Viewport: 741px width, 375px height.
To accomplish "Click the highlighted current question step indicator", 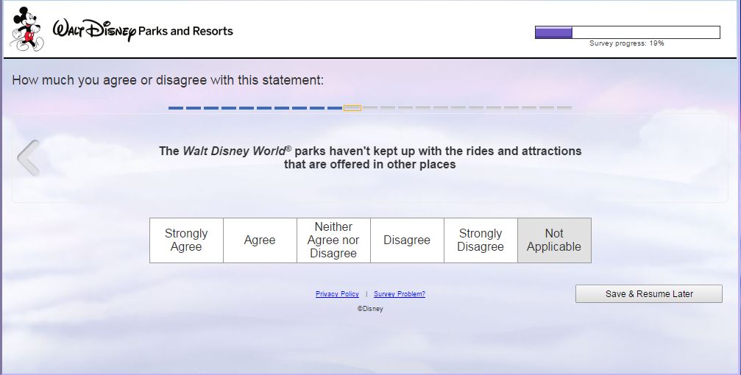I will coord(352,108).
